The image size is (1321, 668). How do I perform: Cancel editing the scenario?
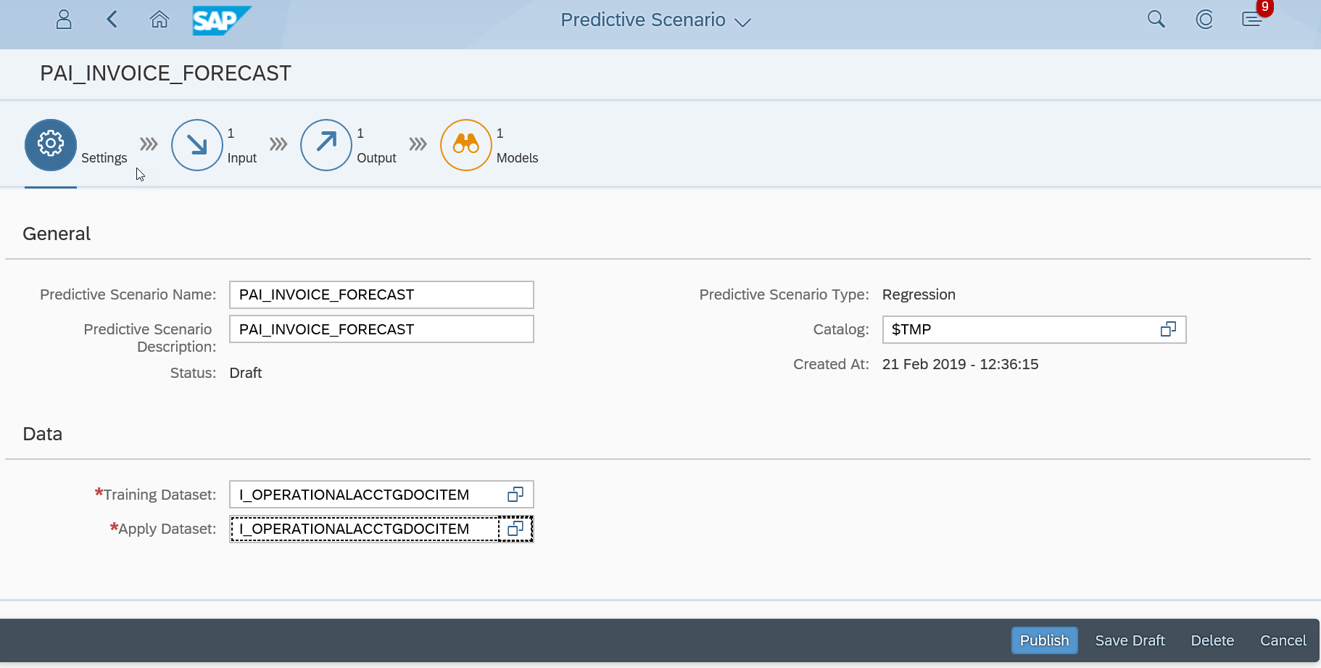click(1283, 640)
